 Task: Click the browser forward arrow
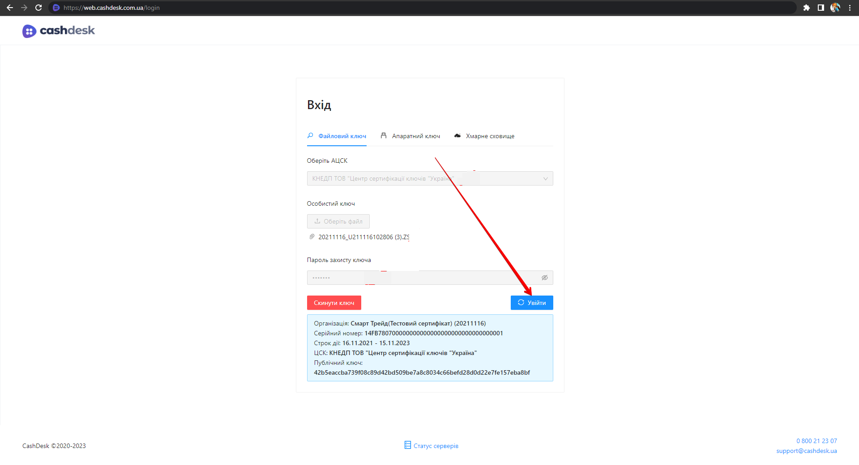pyautogui.click(x=24, y=8)
